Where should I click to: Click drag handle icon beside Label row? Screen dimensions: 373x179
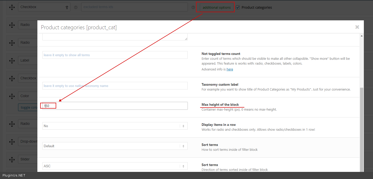12,61
